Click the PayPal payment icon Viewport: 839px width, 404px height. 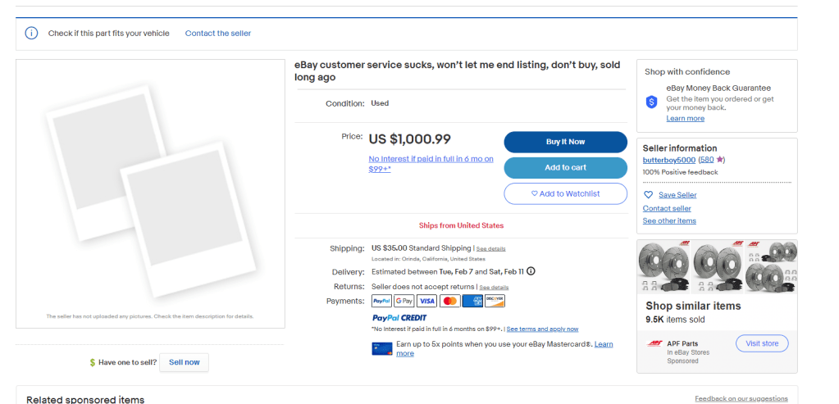[381, 301]
